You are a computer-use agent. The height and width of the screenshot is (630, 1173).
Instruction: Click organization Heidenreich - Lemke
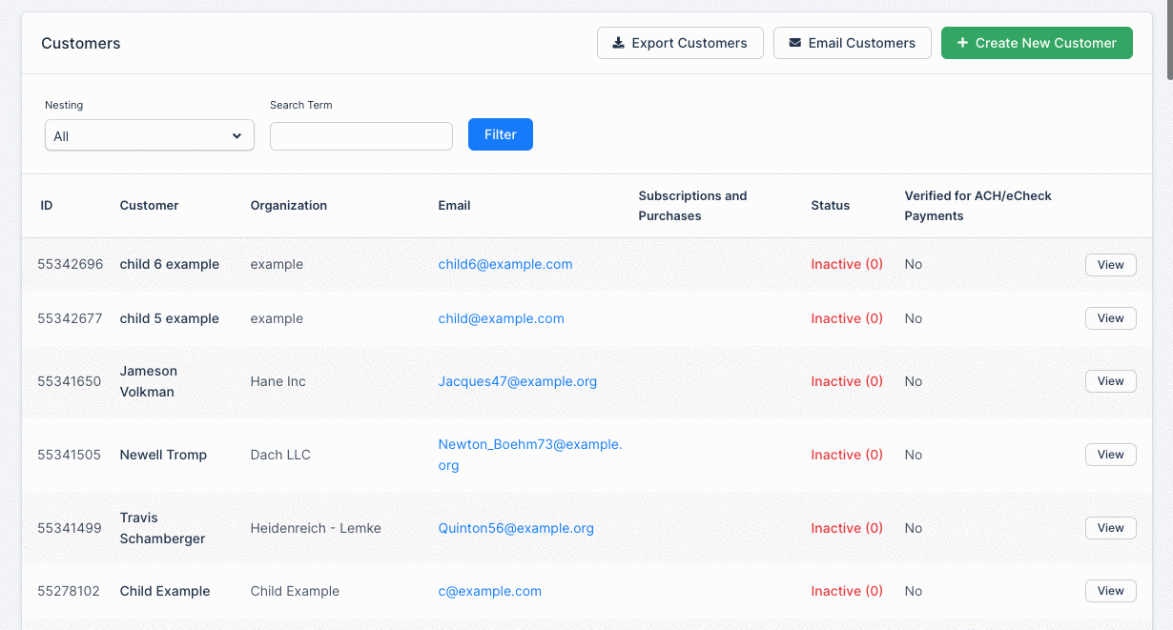pos(316,528)
